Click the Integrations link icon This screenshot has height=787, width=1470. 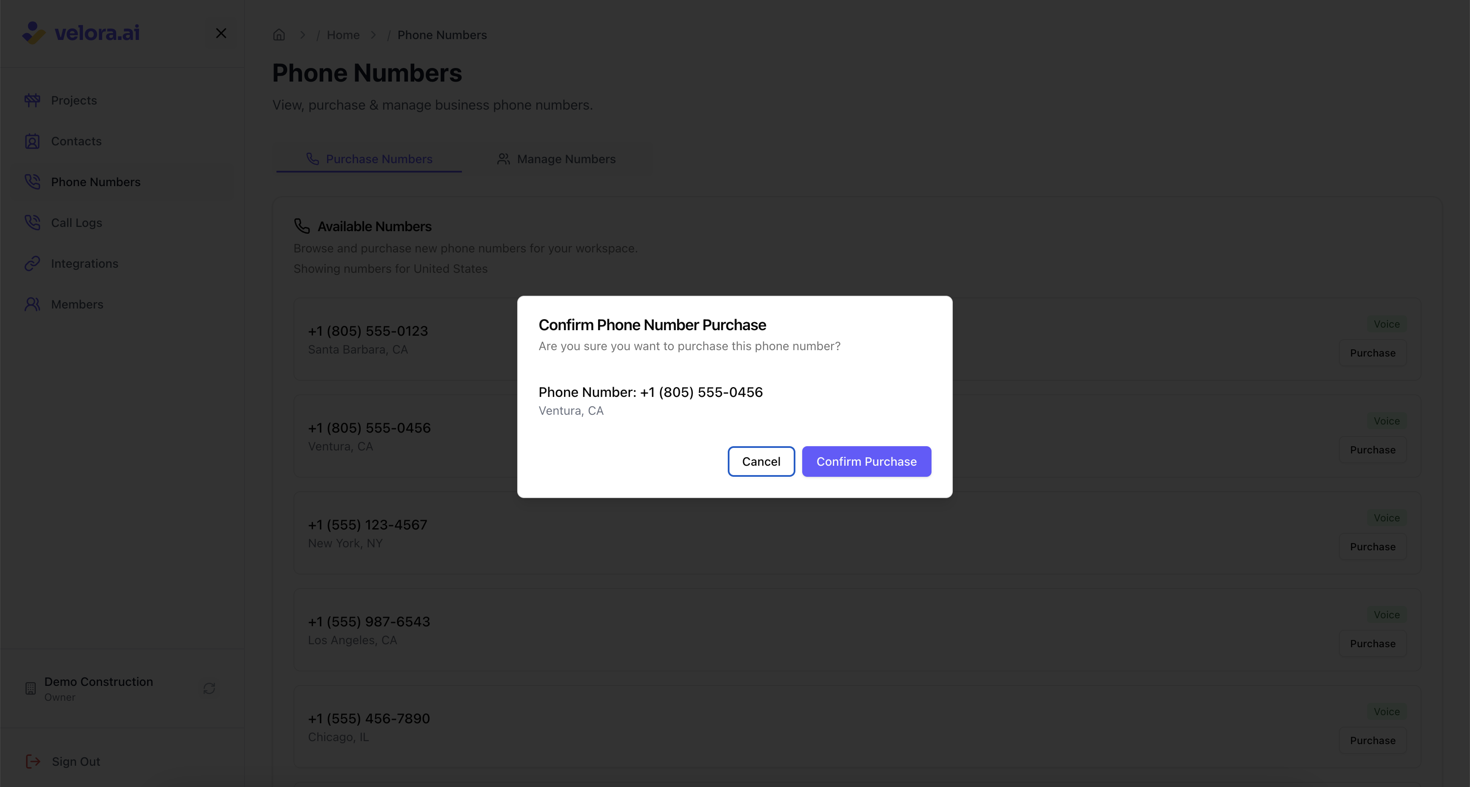[x=32, y=263]
